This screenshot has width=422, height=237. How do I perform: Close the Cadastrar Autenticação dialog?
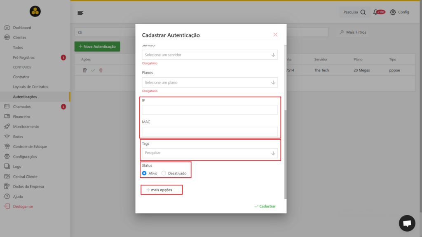pyautogui.click(x=275, y=35)
